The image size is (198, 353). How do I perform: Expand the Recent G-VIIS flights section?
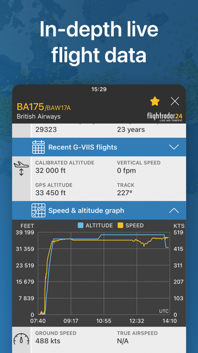pyautogui.click(x=174, y=147)
